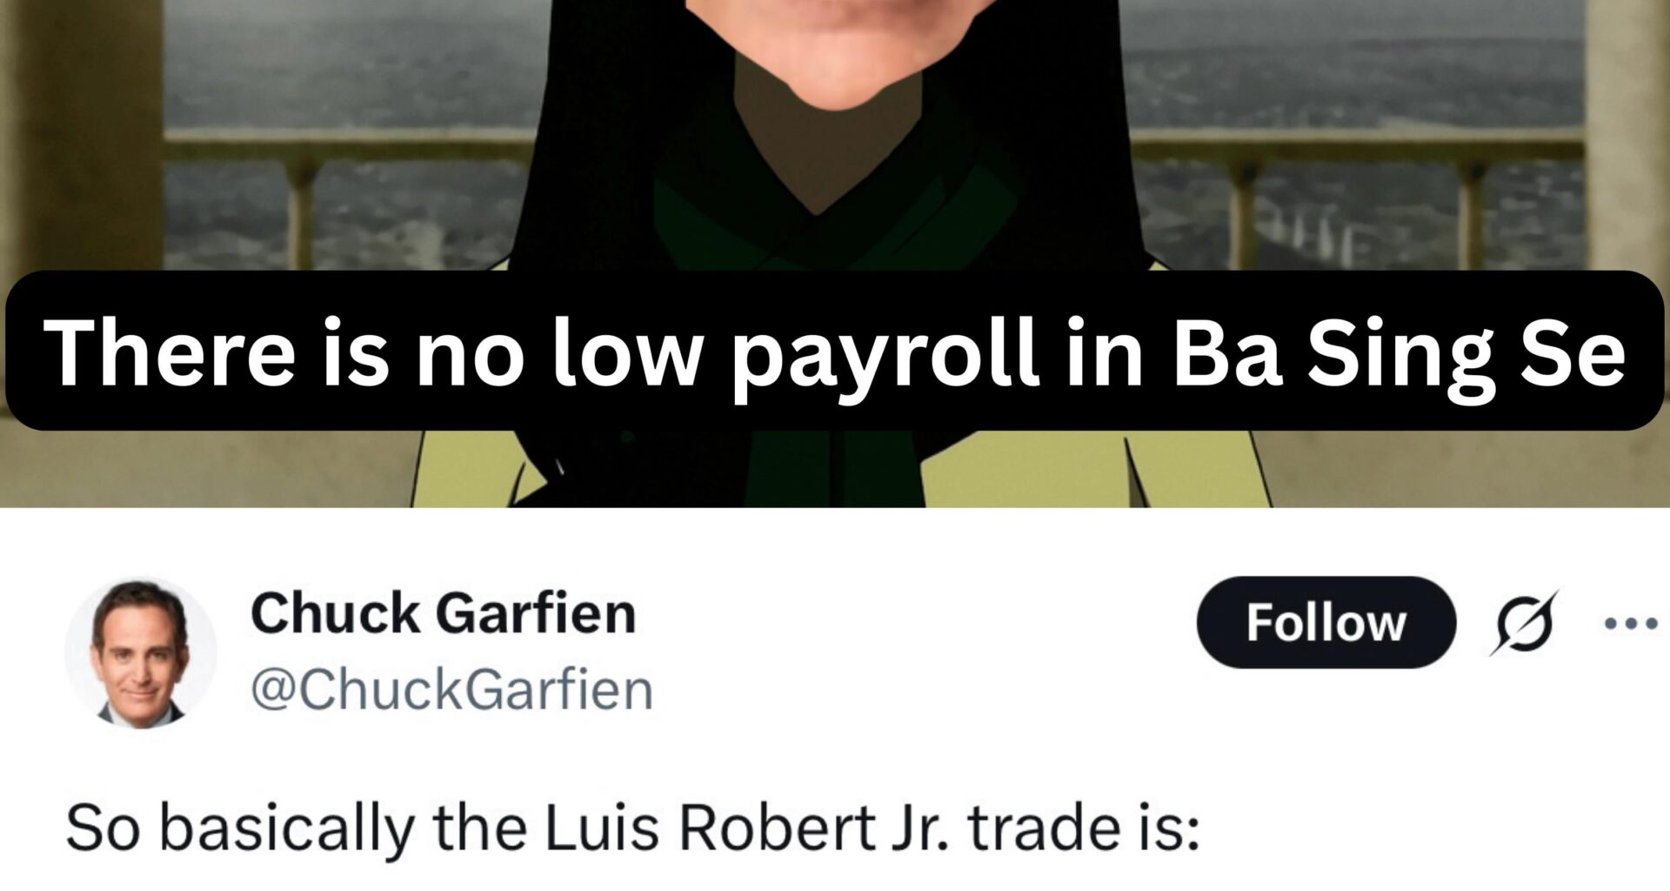
Task: Click the 'There is no low payroll' caption
Action: [834, 351]
